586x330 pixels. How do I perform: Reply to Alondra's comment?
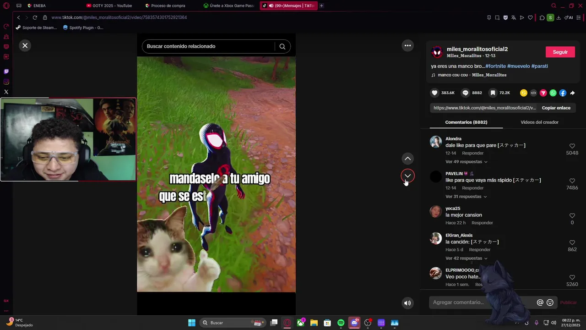[x=472, y=153]
